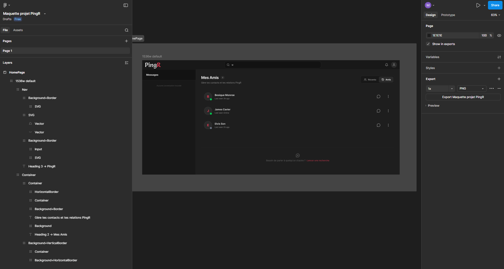
Task: Click the Drafts location link
Action: (7, 19)
